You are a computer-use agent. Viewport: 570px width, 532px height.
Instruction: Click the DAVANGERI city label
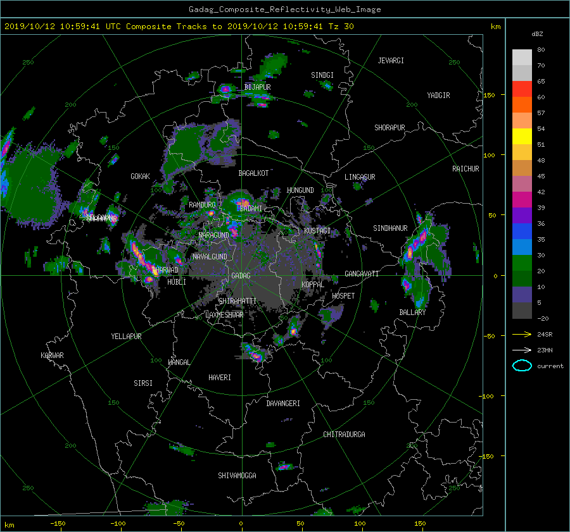click(x=283, y=404)
